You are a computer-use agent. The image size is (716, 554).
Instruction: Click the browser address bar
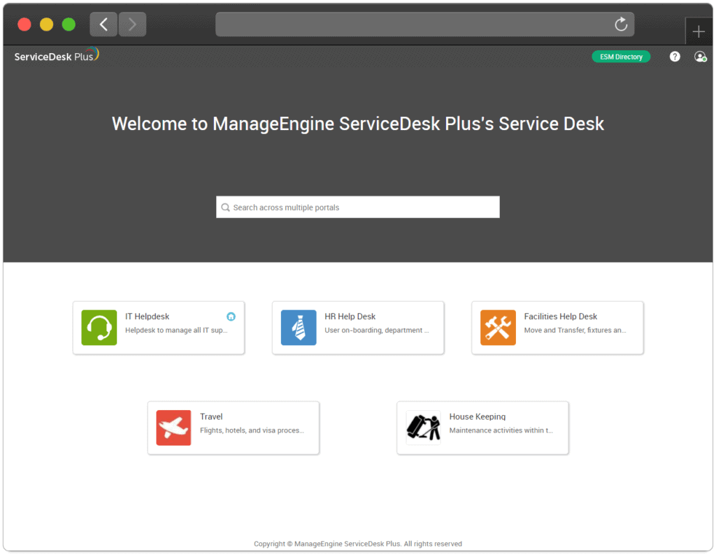pyautogui.click(x=424, y=24)
